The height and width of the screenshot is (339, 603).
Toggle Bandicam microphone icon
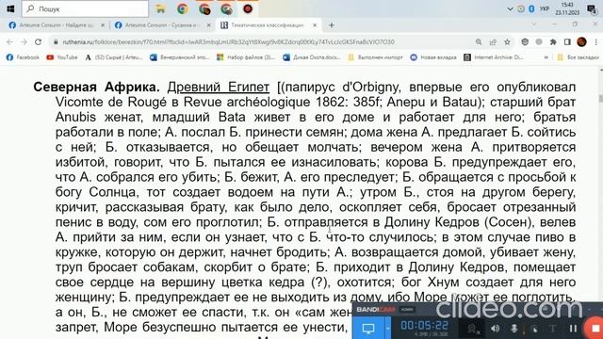click(x=514, y=329)
